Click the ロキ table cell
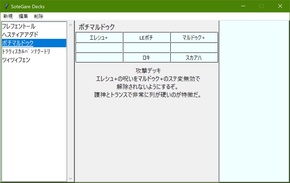Image resolution: width=290 pixels, height=183 pixels. 146,58
